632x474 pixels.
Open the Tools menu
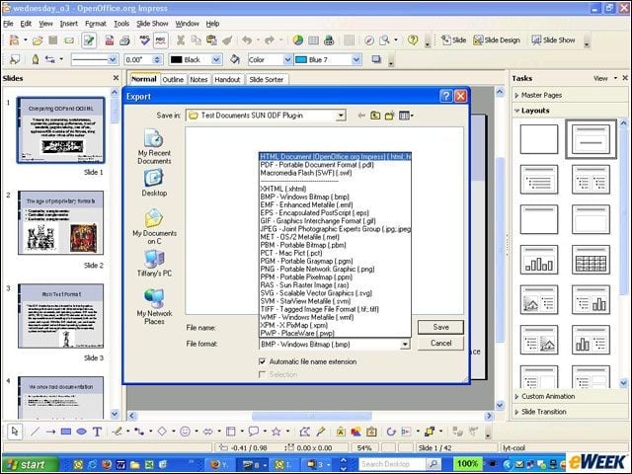(x=121, y=24)
